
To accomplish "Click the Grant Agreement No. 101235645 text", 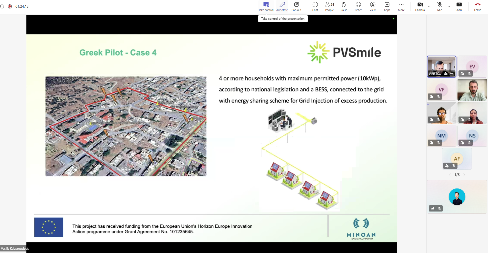I will (x=159, y=232).
